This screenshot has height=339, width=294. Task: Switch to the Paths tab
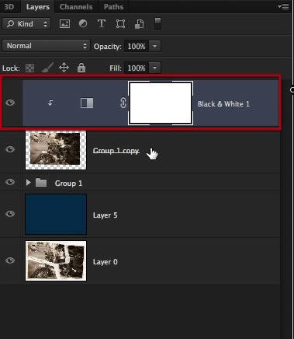coord(113,7)
